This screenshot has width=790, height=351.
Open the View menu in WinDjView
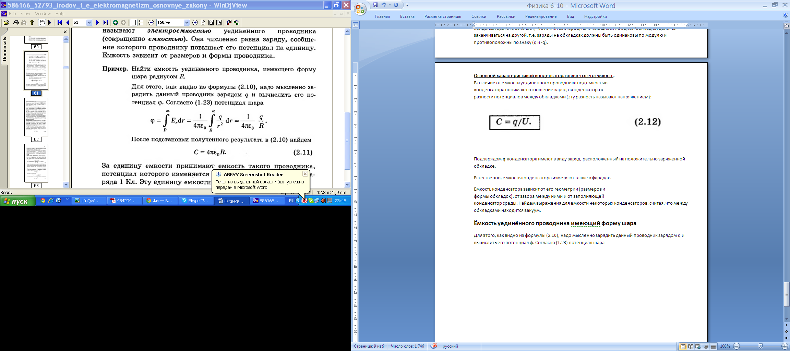(x=25, y=14)
